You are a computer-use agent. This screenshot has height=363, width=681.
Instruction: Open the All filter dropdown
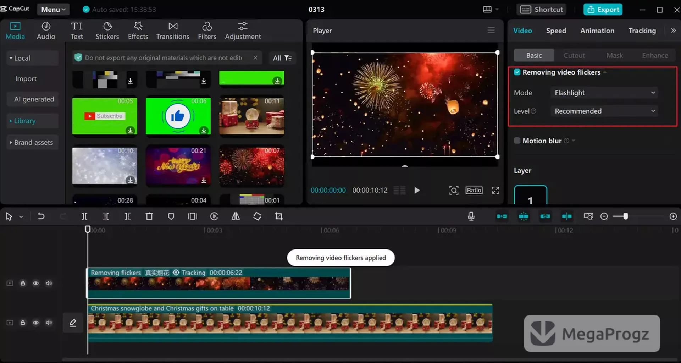pyautogui.click(x=282, y=58)
